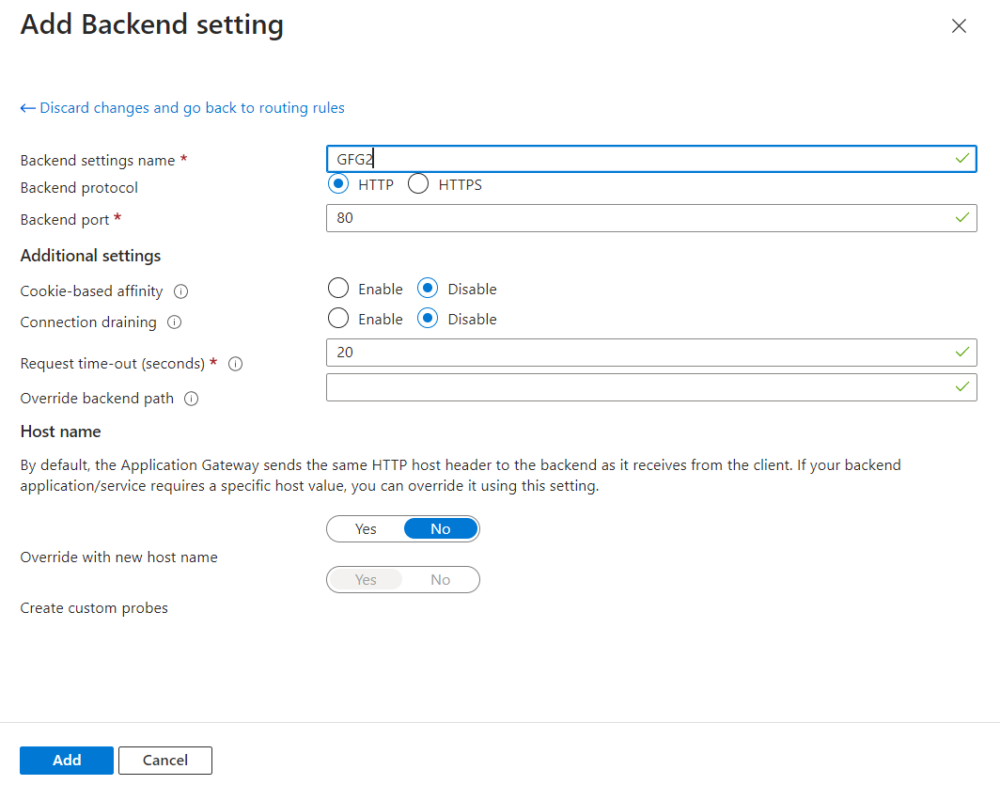The height and width of the screenshot is (785, 1000).
Task: Disable cookie-based affinity
Action: (428, 289)
